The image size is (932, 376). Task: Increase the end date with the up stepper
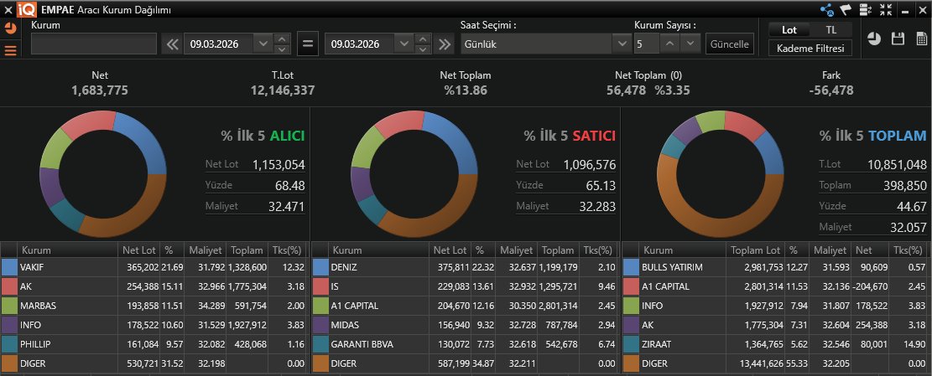(423, 39)
